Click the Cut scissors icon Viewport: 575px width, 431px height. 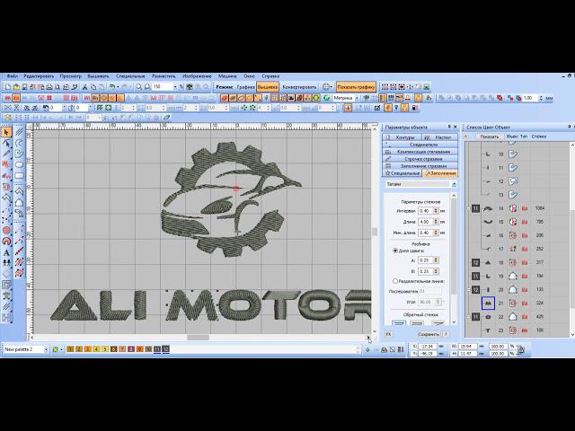[84, 87]
